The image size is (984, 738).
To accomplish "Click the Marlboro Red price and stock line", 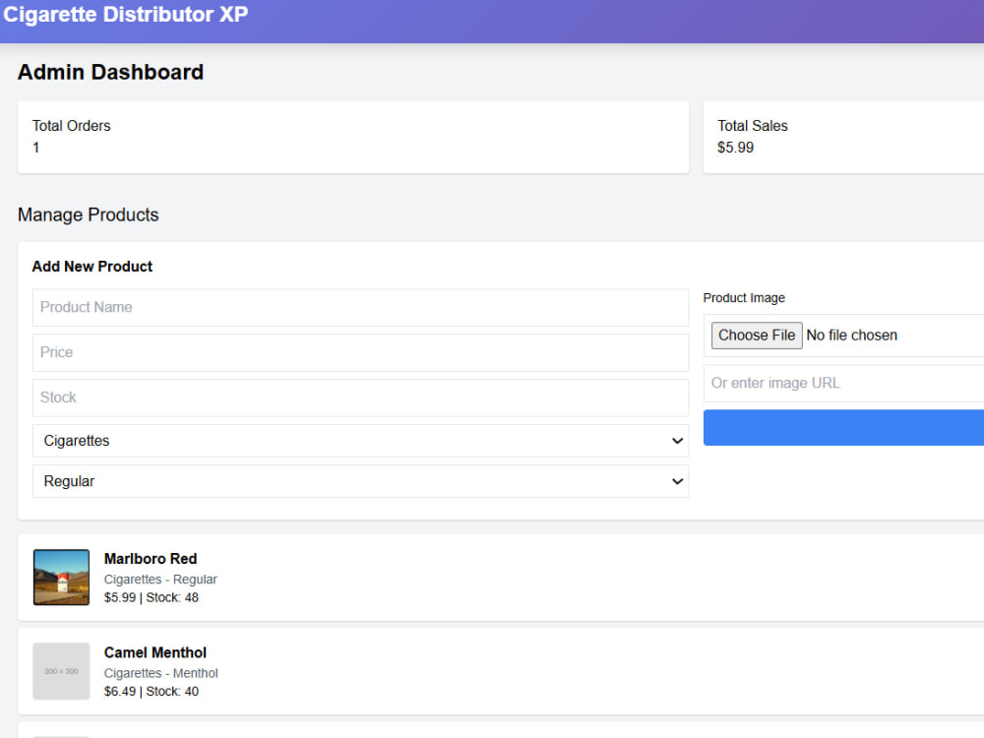I will 152,597.
